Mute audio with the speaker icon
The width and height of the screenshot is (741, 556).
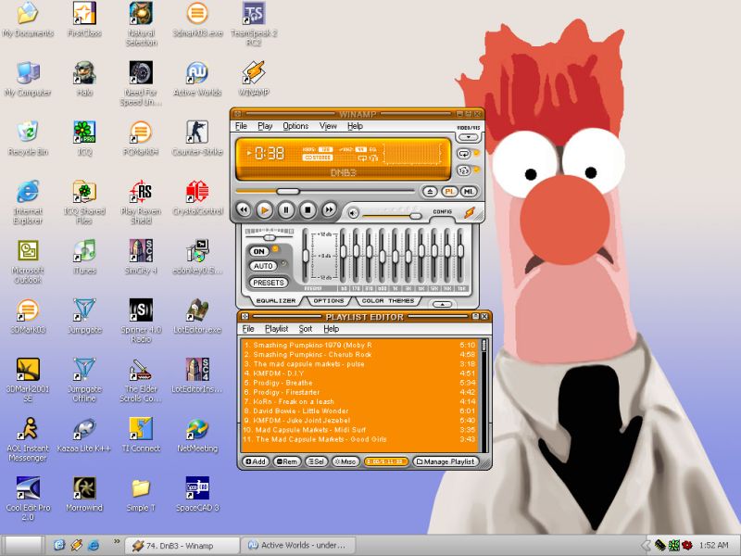(353, 213)
